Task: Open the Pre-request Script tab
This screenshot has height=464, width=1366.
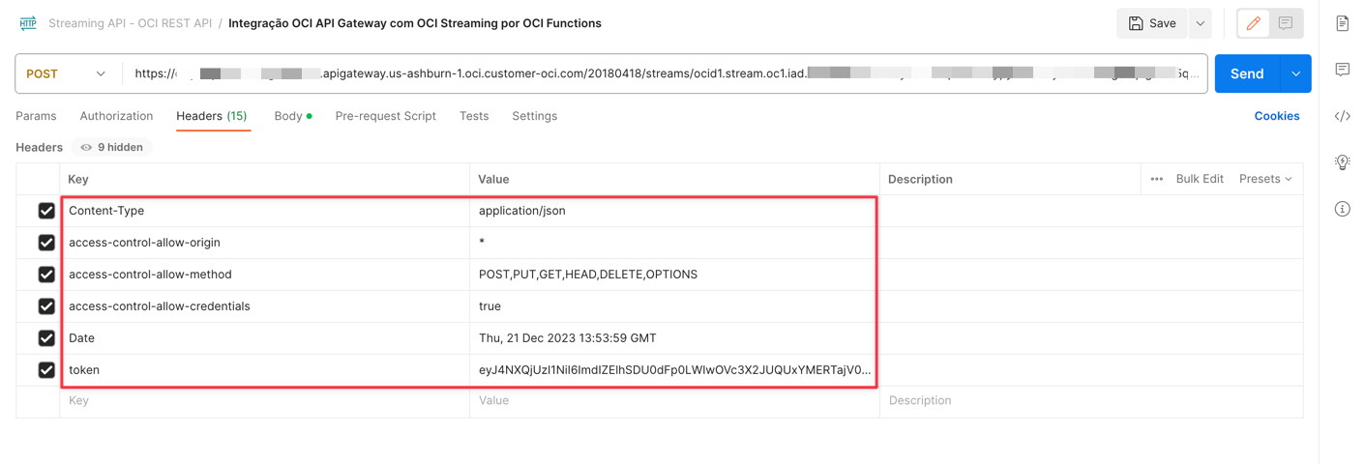Action: (x=385, y=116)
